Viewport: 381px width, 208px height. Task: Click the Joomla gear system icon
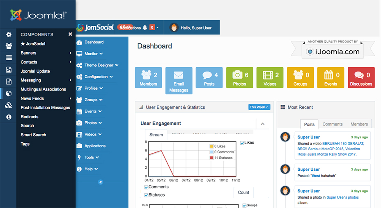(x=9, y=34)
